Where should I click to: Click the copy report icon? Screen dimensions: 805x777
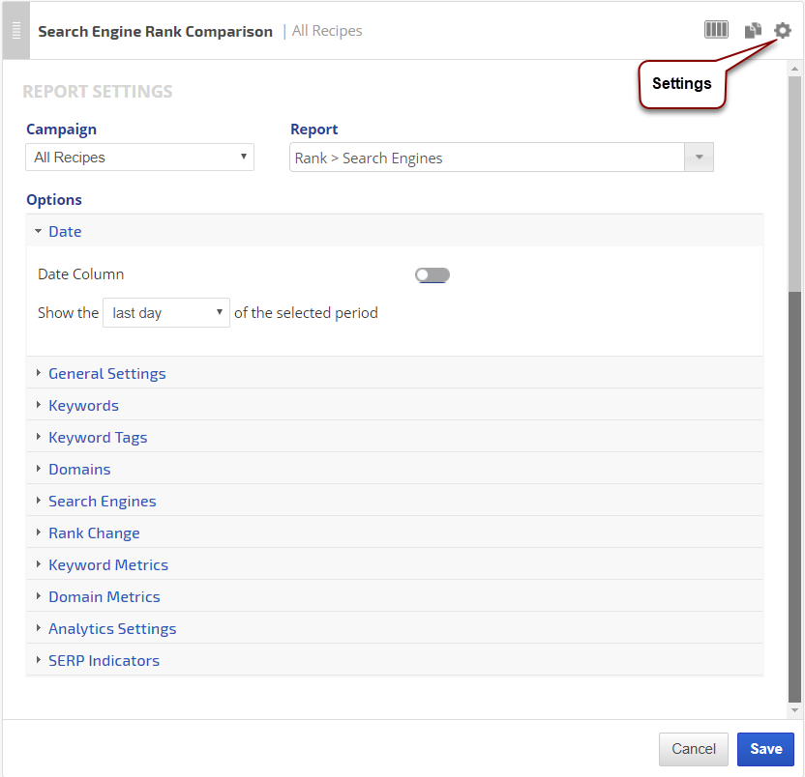click(753, 31)
